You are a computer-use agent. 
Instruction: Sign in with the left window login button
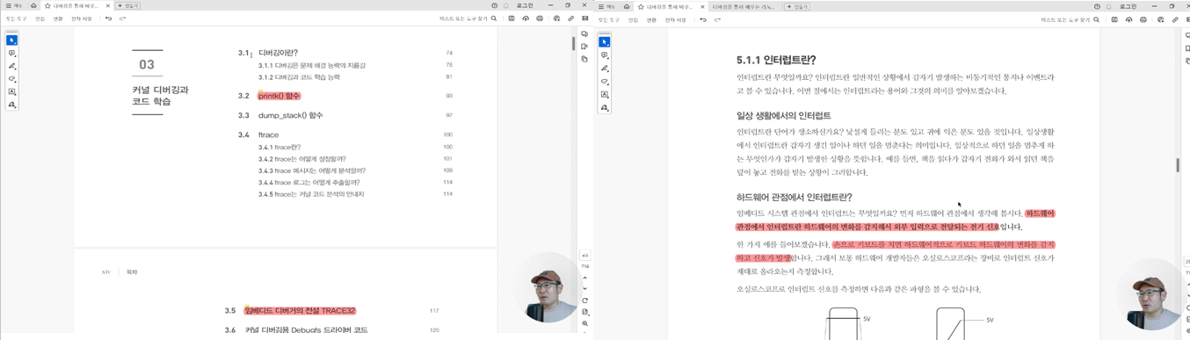click(525, 5)
